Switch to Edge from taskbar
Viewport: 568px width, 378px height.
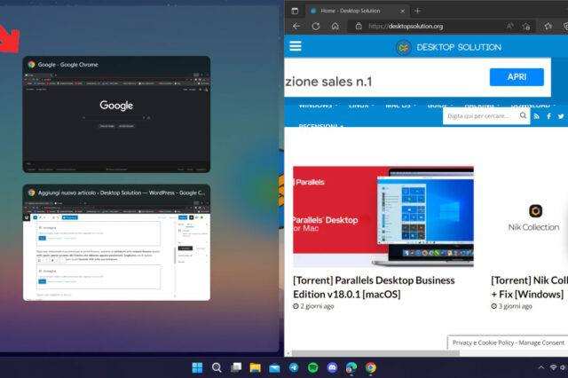point(351,368)
